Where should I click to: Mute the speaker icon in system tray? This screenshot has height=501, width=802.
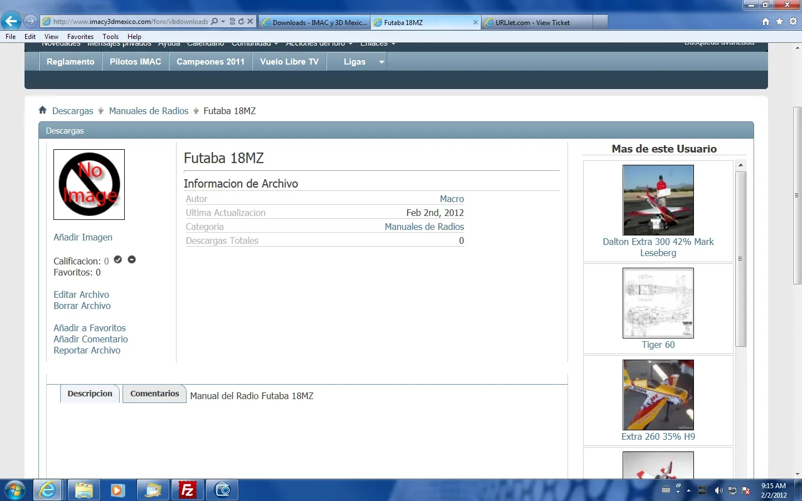click(718, 490)
